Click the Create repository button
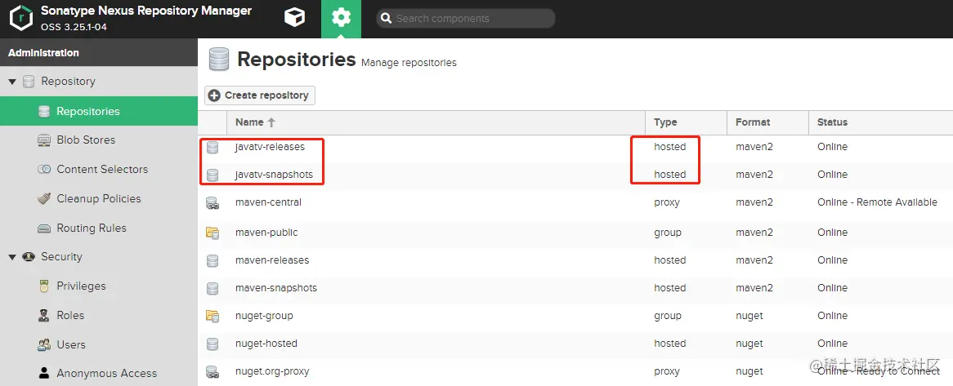Screen dimensions: 953x386 tap(260, 95)
